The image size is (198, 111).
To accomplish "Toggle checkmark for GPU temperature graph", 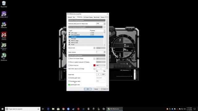I will click(69, 35).
